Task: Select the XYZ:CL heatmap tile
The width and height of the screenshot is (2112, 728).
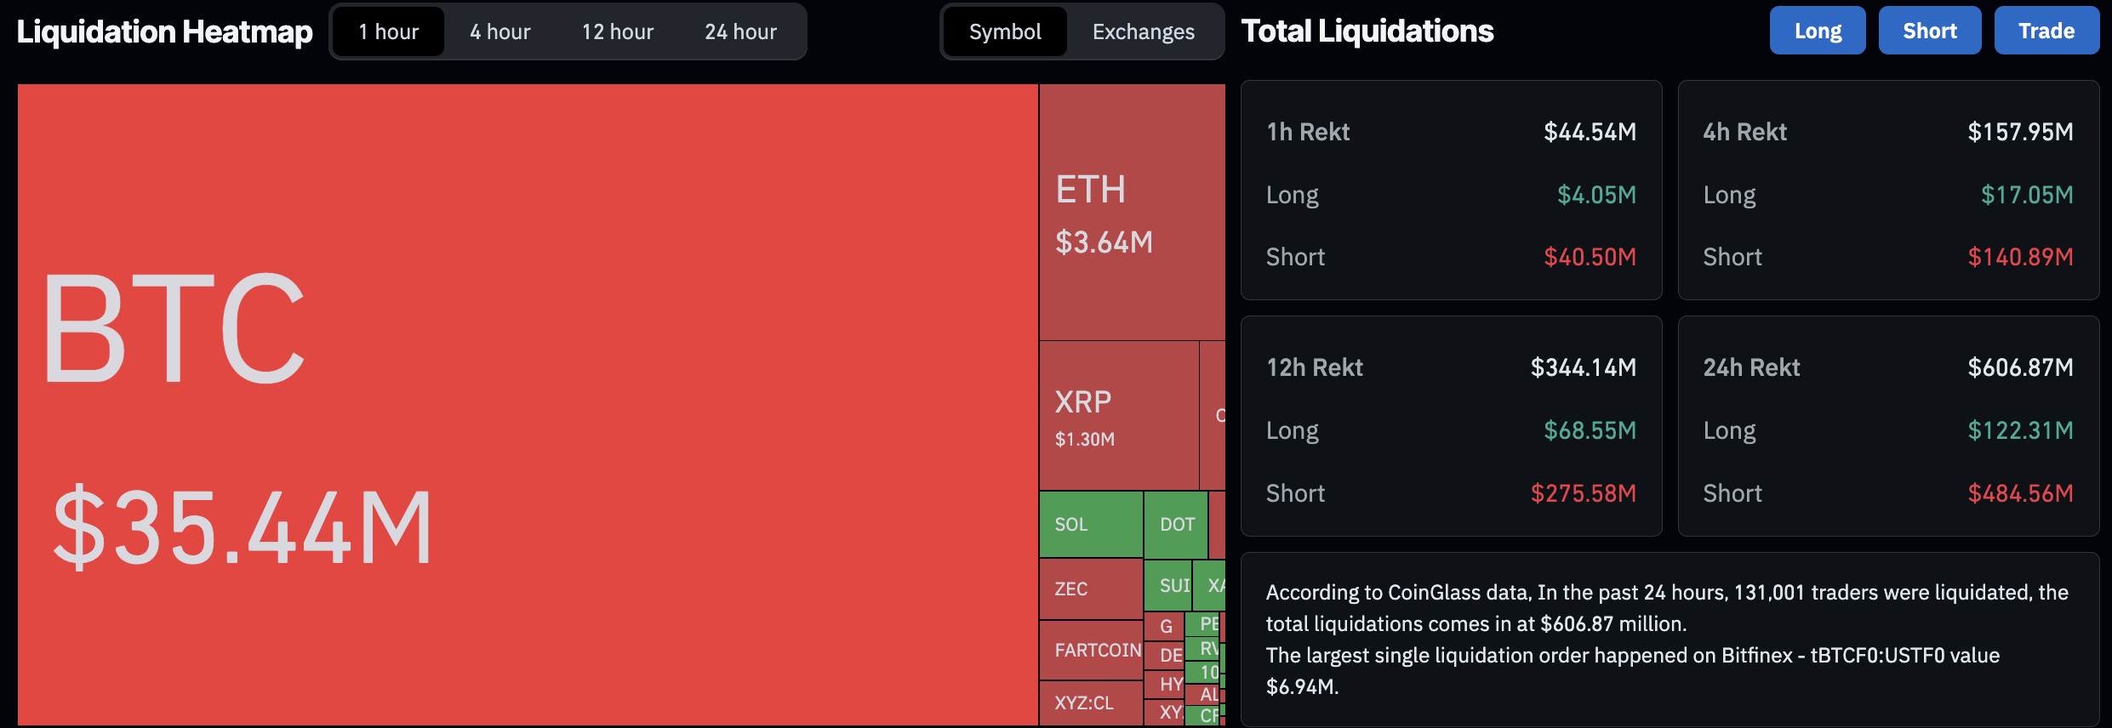Action: 1090,703
